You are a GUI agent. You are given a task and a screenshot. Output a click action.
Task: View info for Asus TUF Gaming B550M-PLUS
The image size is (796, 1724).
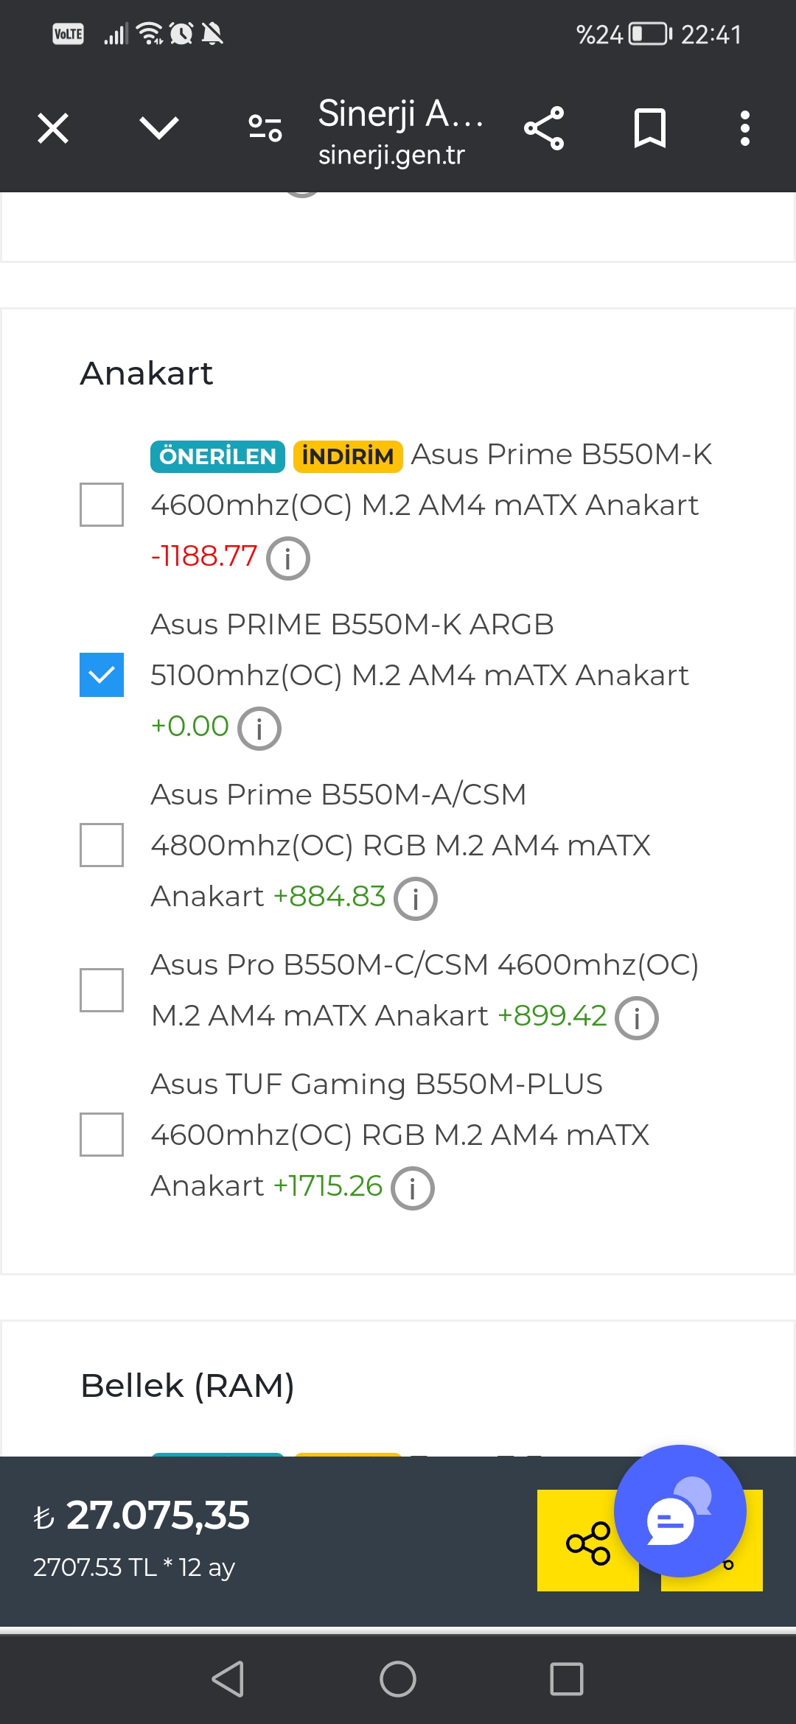(413, 1188)
